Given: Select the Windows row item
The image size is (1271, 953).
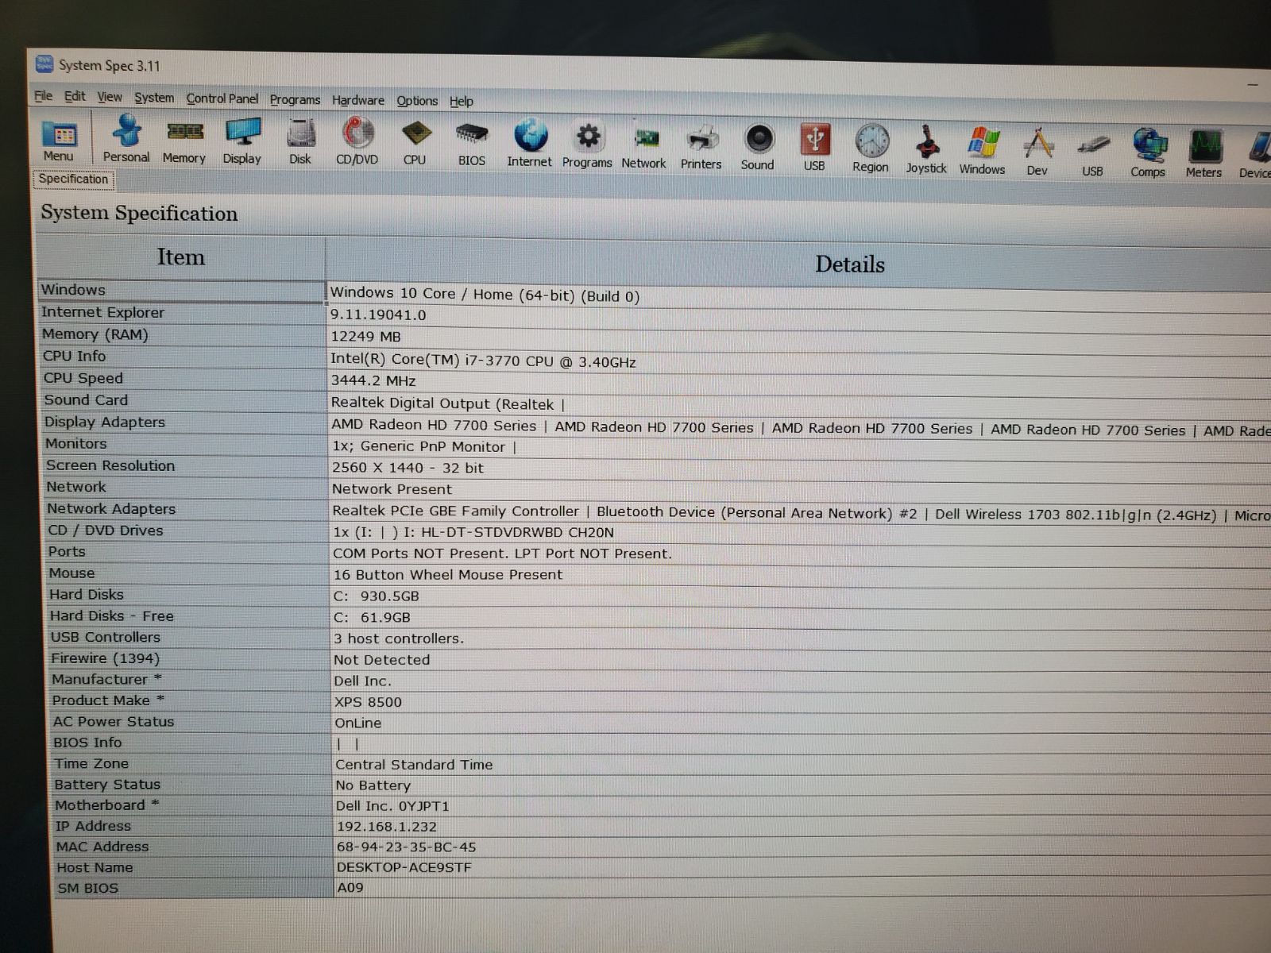Looking at the screenshot, I should click(x=182, y=290).
